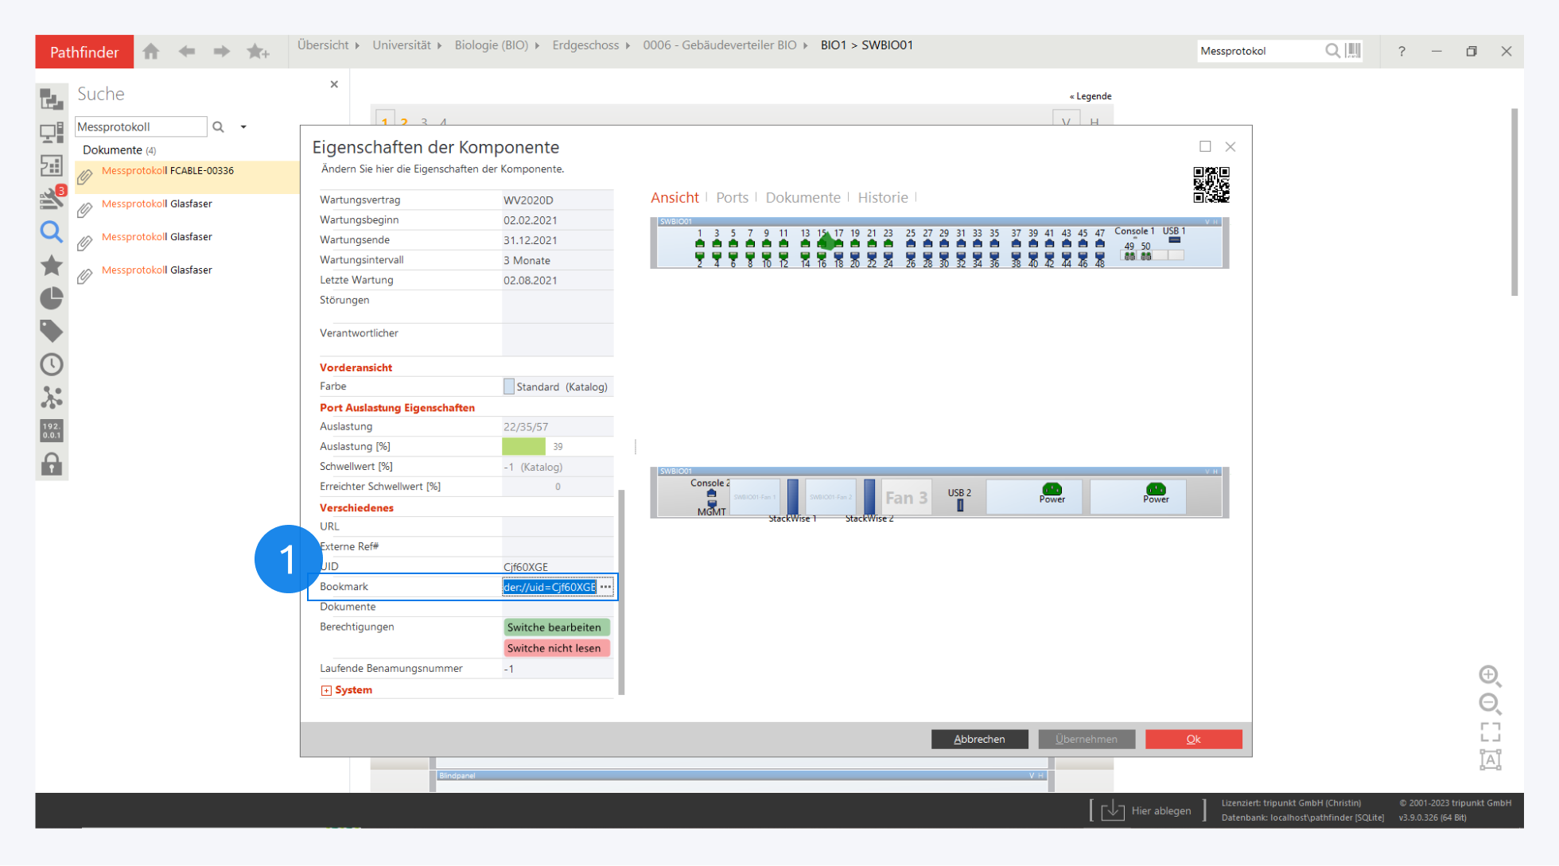Viewport: 1559px width, 866px height.
Task: Expand the System section
Action: pos(326,690)
